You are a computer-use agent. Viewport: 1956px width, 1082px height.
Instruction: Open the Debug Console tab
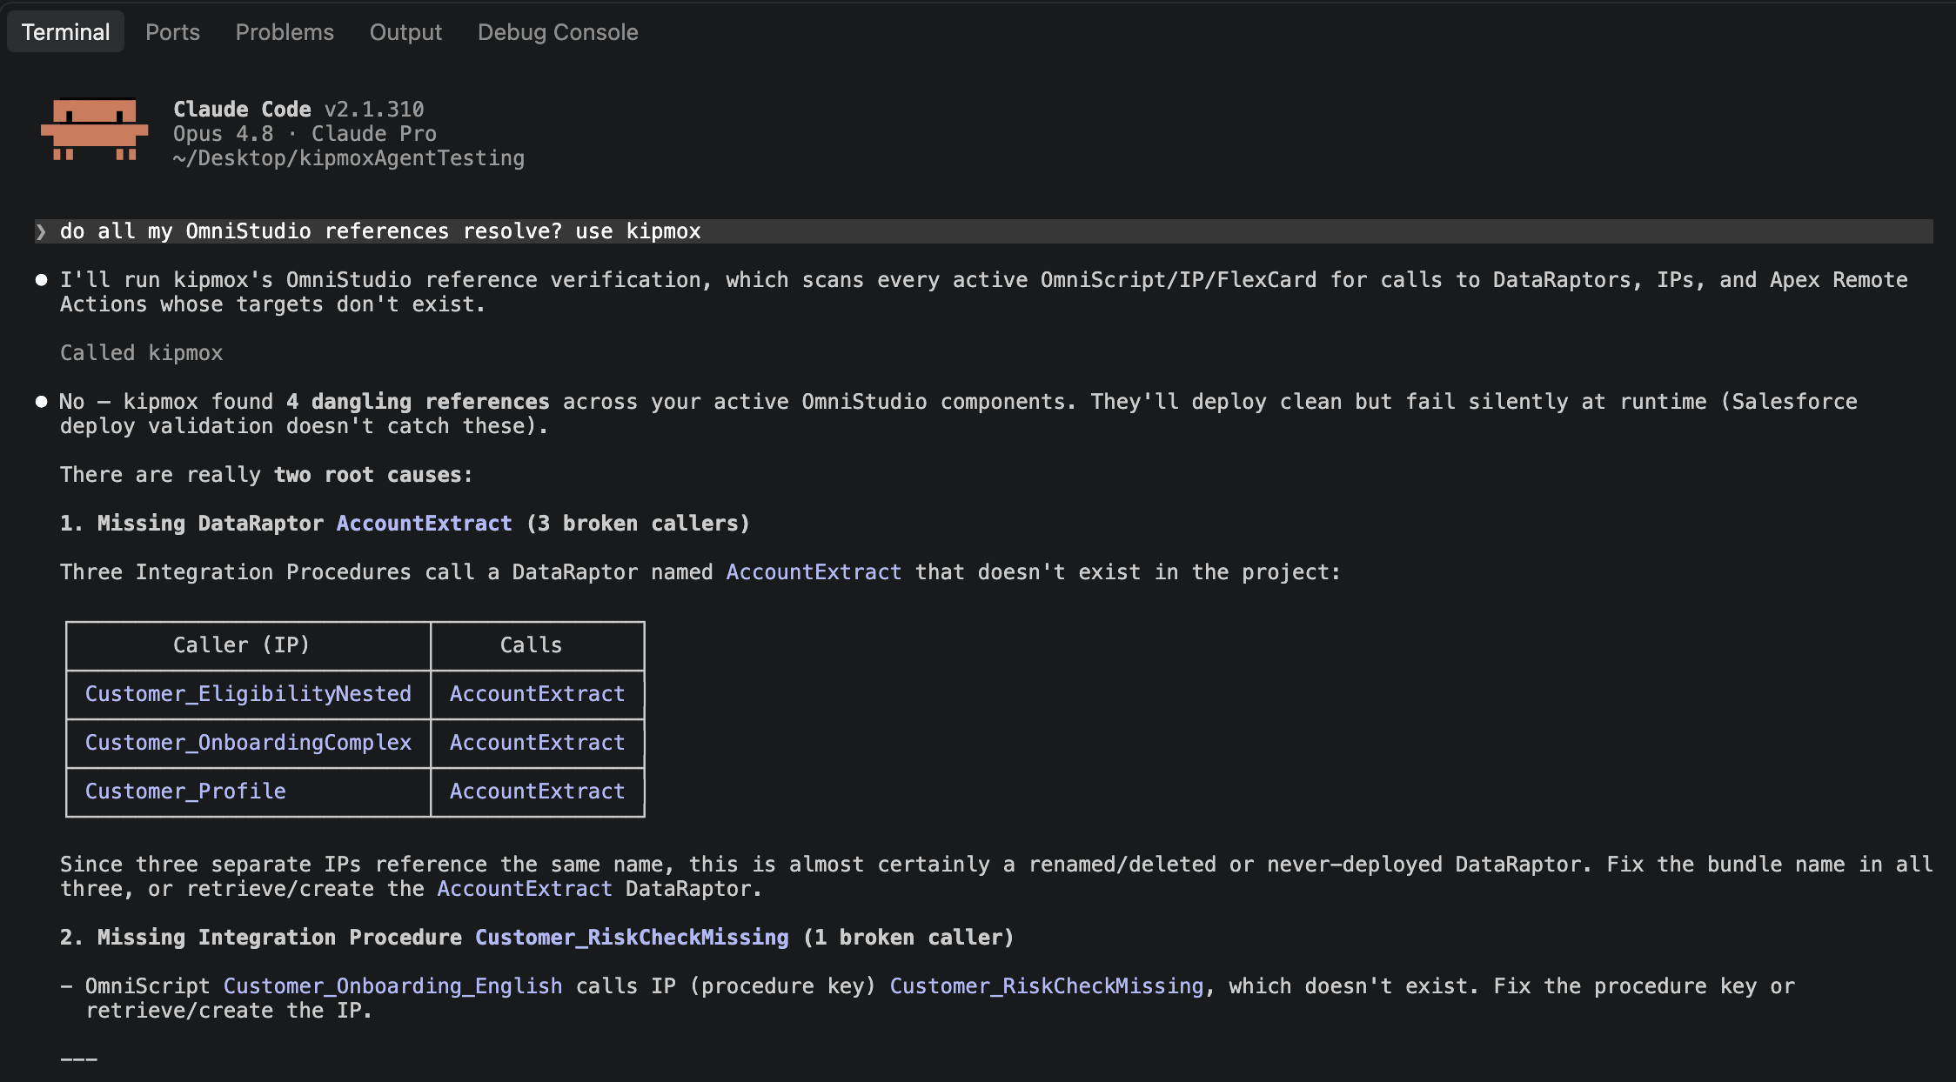558,32
